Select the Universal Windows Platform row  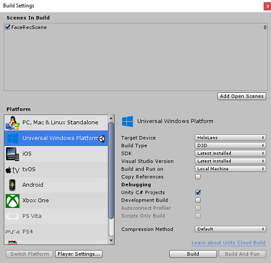click(56, 138)
